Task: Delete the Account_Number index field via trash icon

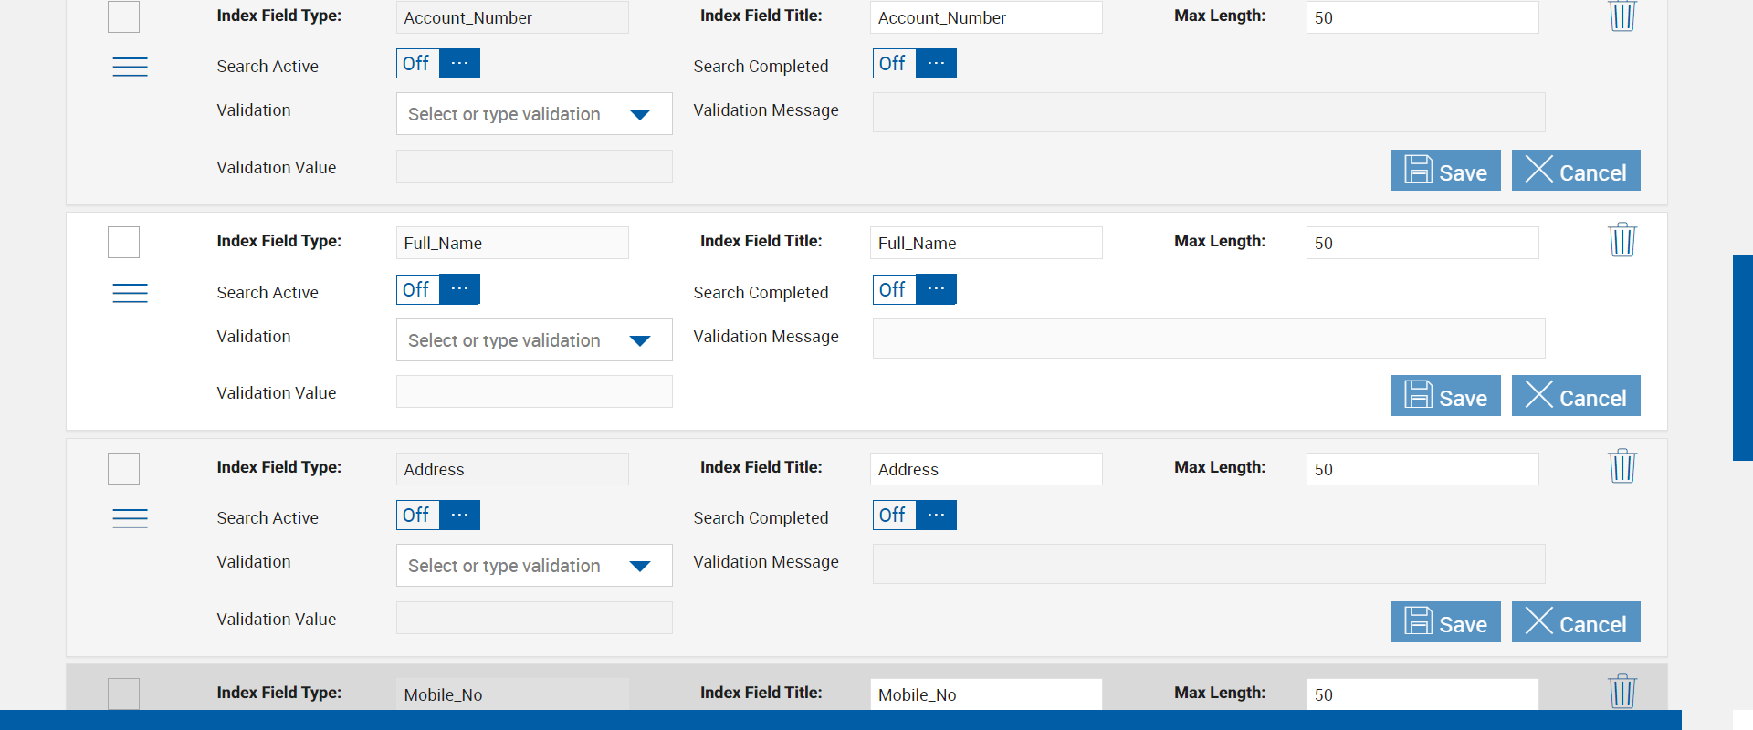Action: (1622, 16)
